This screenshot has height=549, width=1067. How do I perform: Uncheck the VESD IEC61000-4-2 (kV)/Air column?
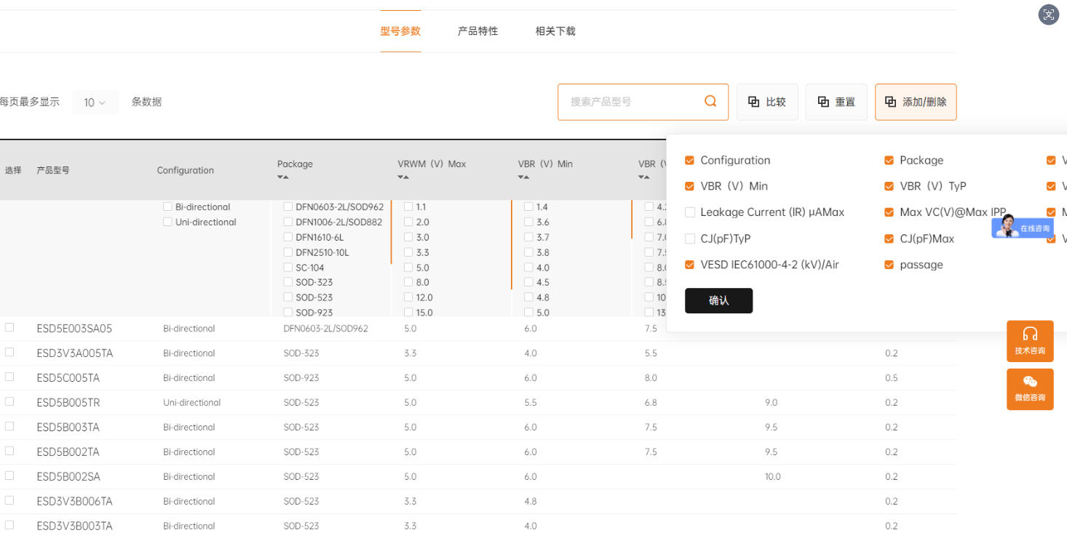coord(689,265)
